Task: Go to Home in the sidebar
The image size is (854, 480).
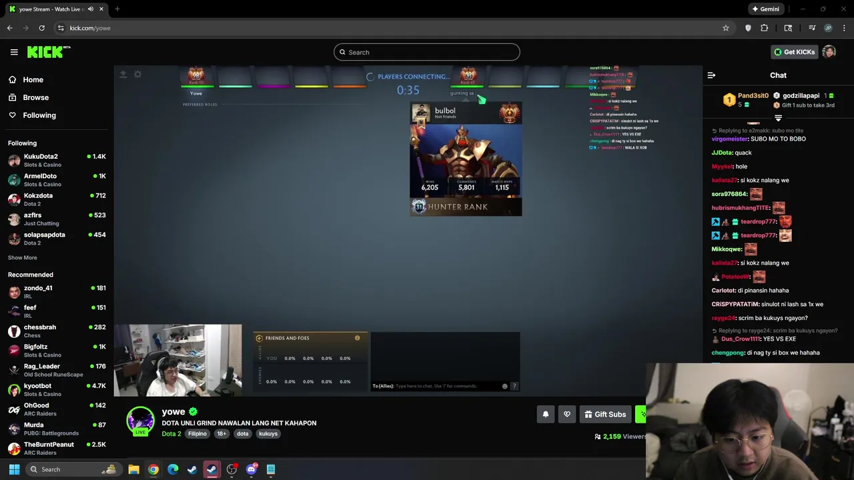Action: click(33, 79)
